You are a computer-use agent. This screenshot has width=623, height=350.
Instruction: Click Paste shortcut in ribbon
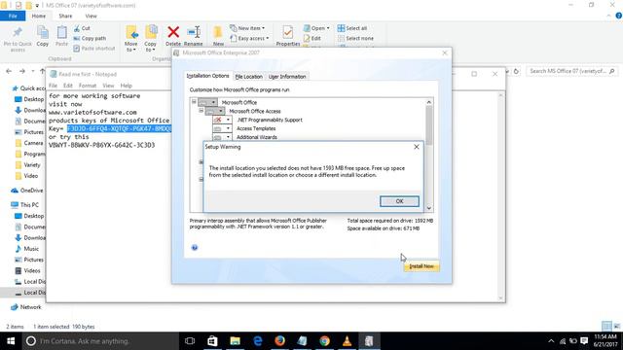pos(94,49)
